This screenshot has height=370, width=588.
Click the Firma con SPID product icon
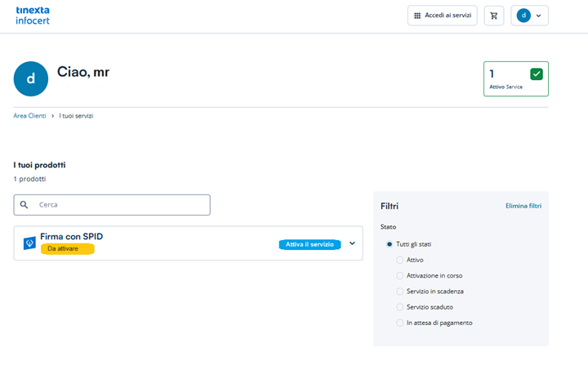29,243
